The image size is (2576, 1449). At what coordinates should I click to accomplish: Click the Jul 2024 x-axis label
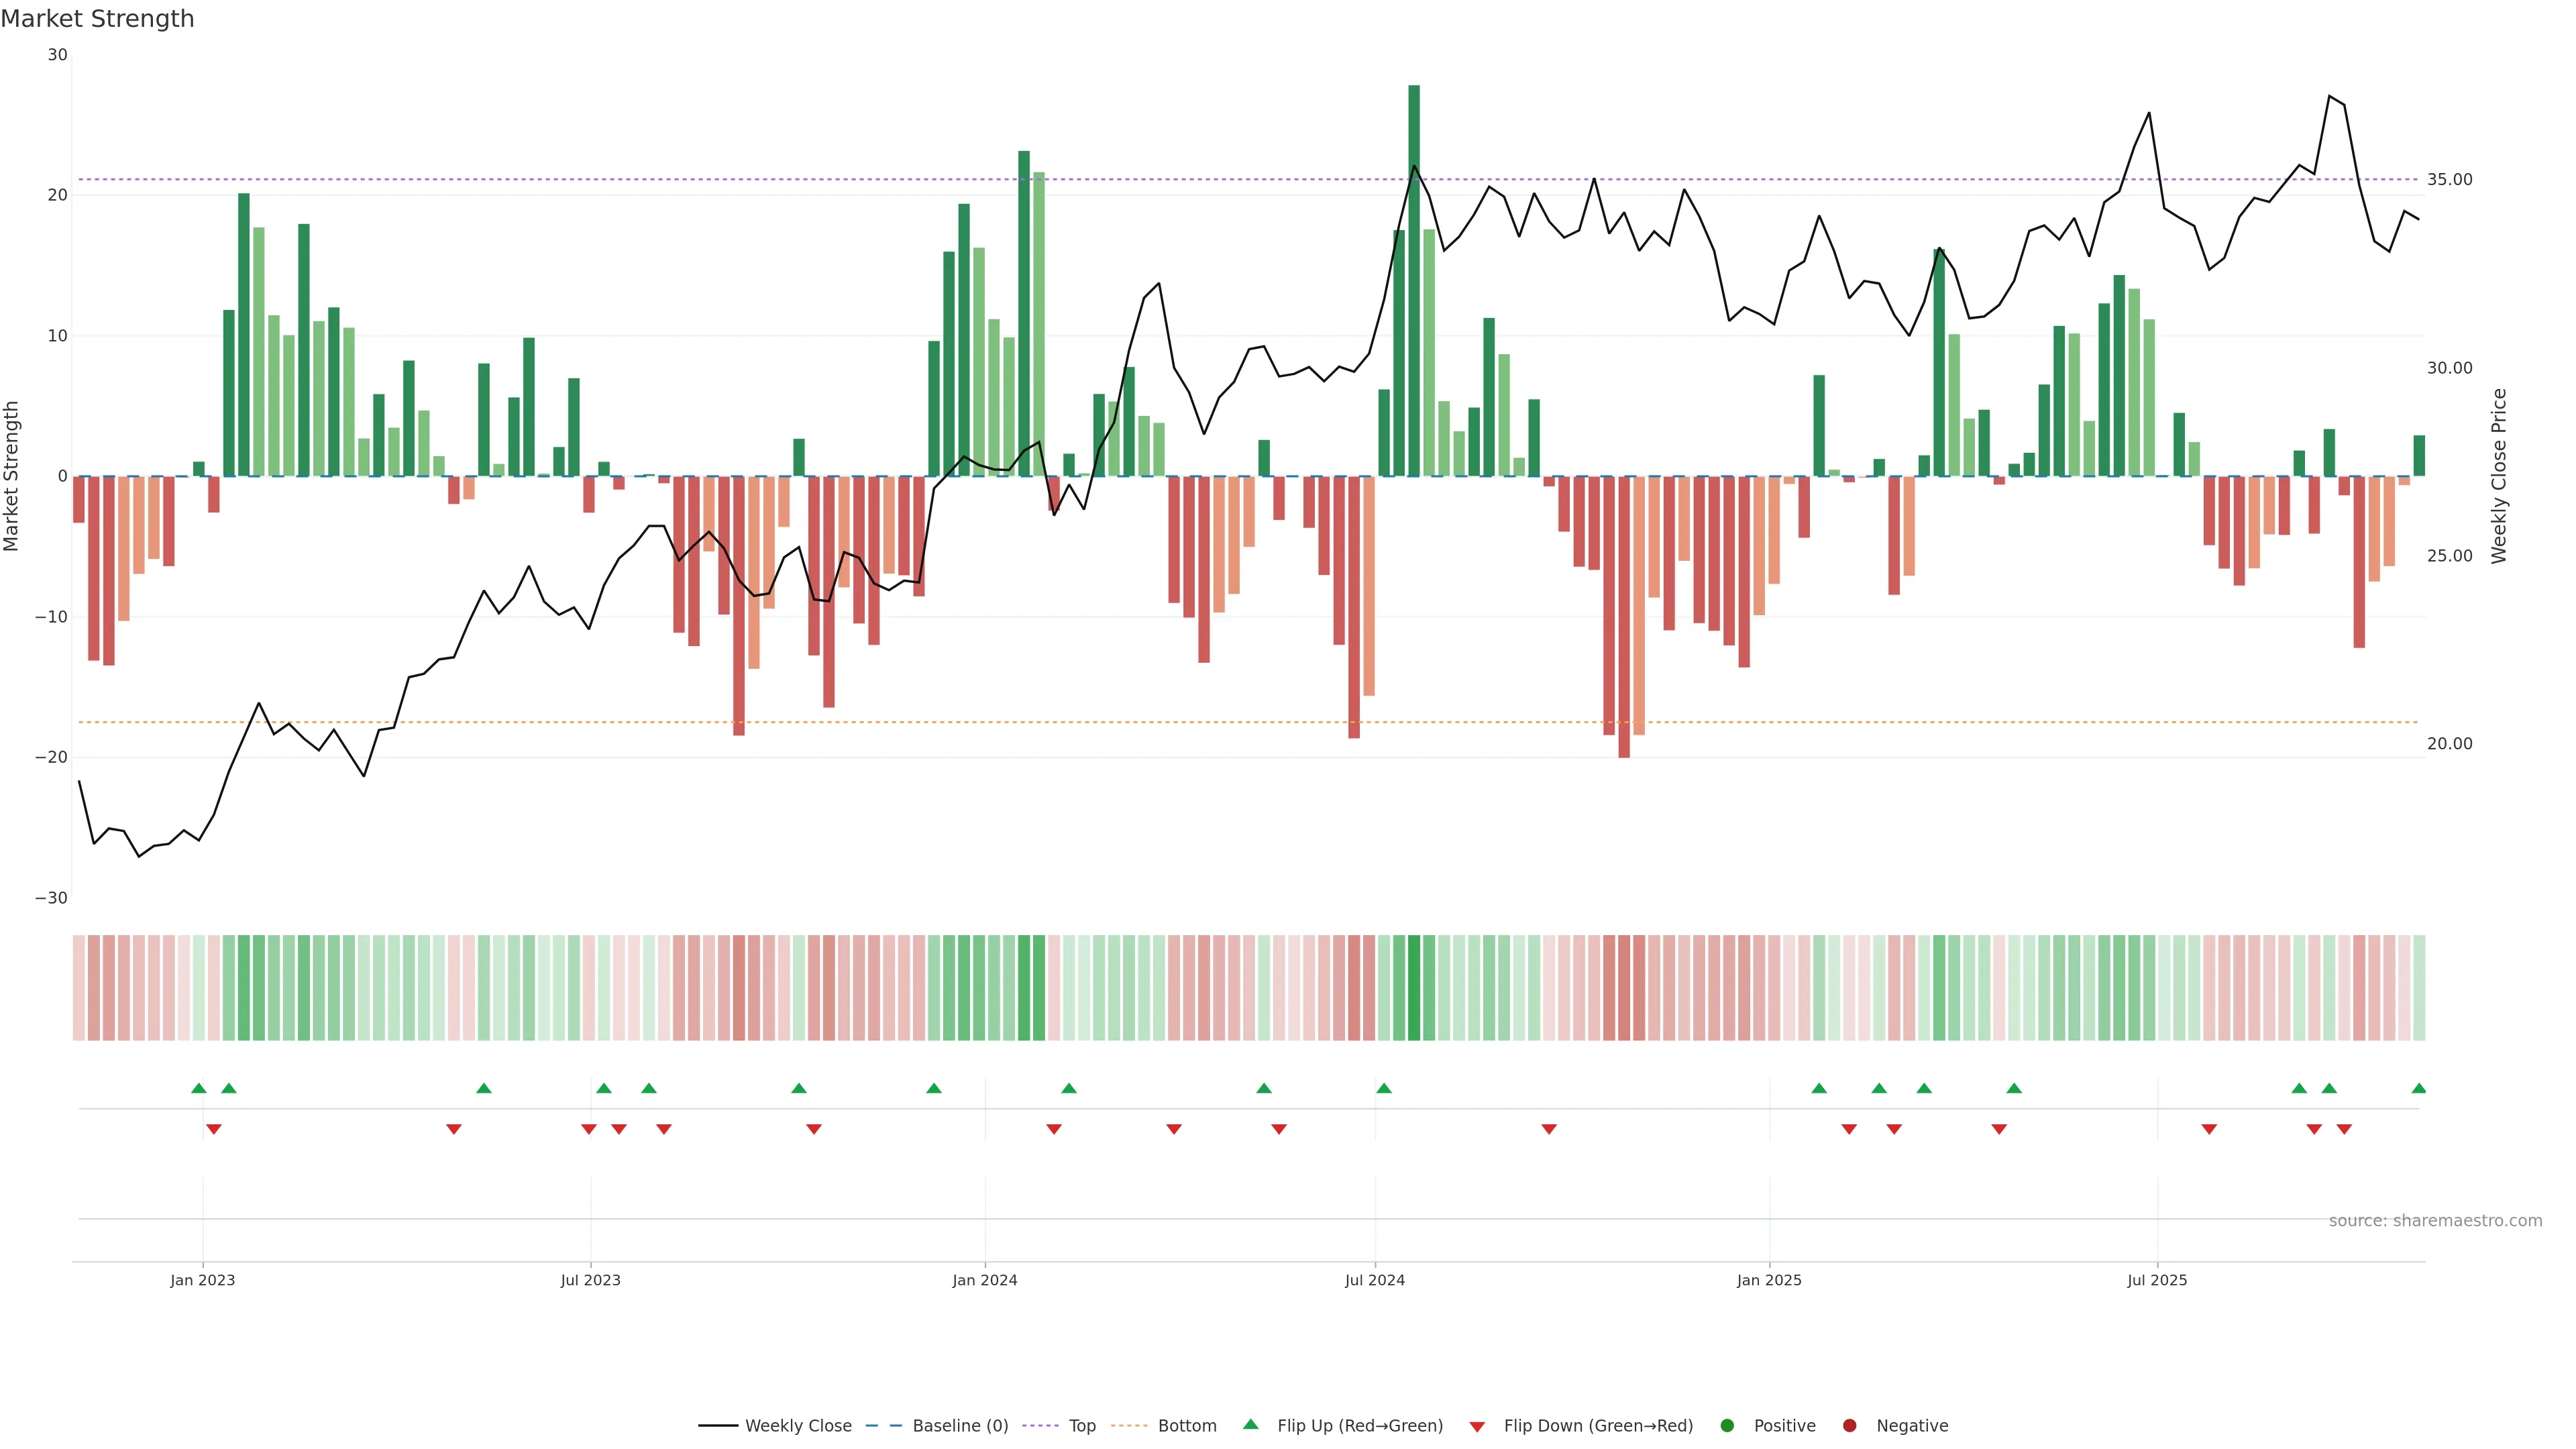1374,1280
